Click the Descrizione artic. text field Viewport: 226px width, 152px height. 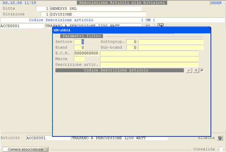pos(149,65)
